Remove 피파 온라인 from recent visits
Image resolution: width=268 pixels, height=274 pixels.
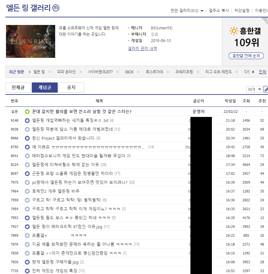pyautogui.click(x=80, y=72)
